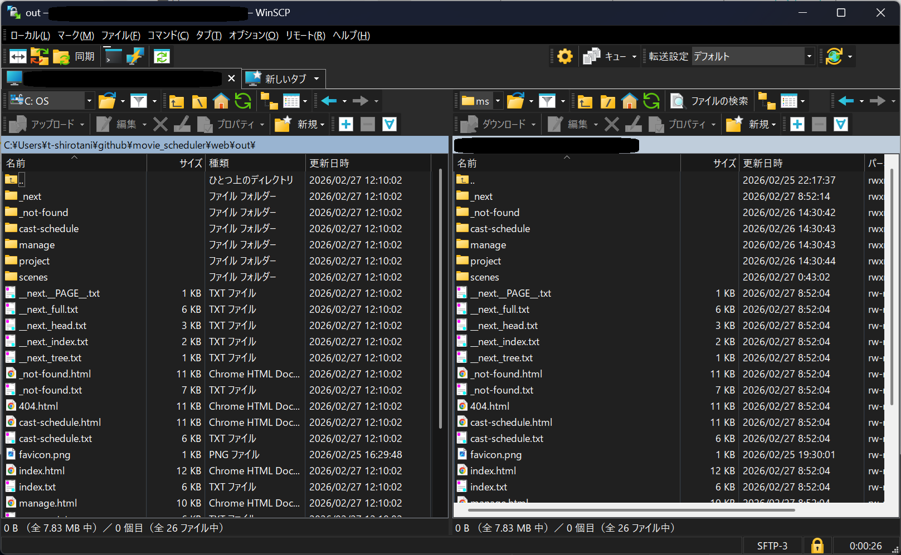Click the ファイルの検索 button
This screenshot has height=555, width=901.
click(710, 101)
